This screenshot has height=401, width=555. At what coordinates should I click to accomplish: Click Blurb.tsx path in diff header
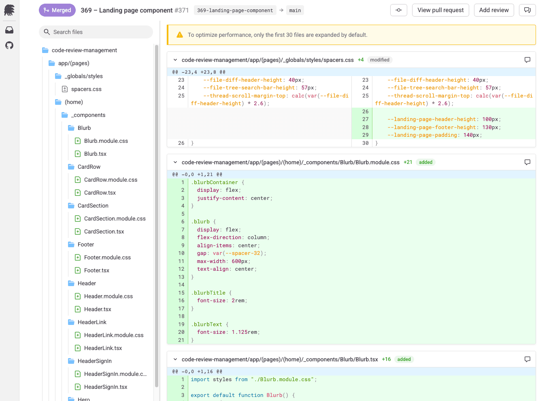pos(280,359)
